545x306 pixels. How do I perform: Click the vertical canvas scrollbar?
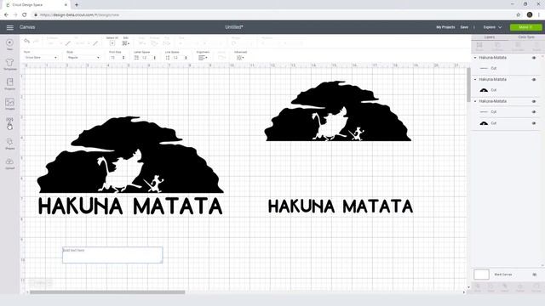pyautogui.click(x=468, y=84)
